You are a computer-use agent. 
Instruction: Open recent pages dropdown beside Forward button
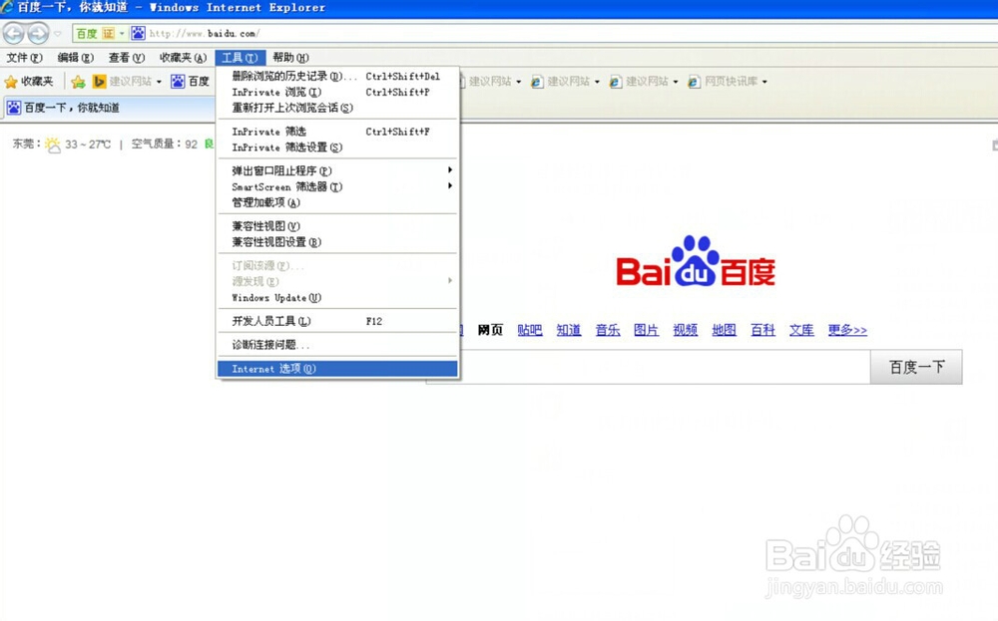[x=58, y=34]
